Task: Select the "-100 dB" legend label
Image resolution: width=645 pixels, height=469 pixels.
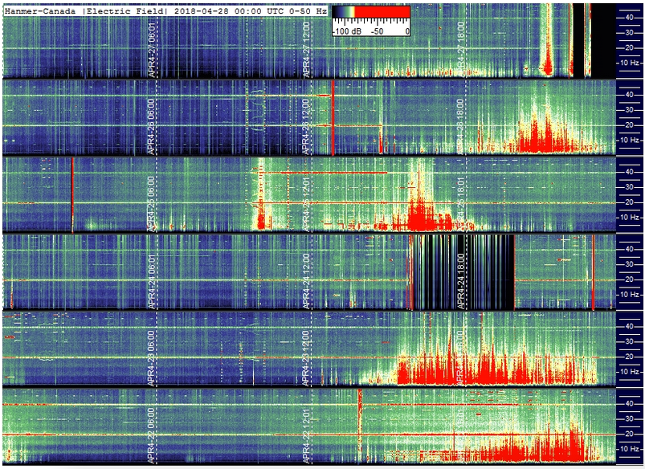Action: coord(347,31)
